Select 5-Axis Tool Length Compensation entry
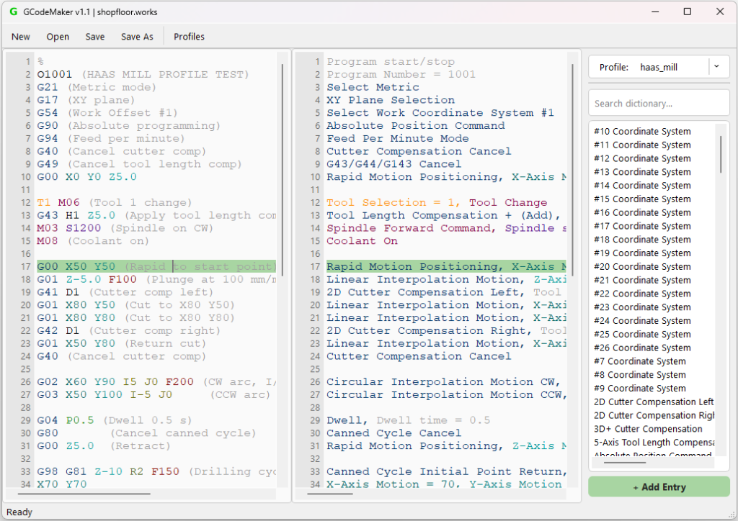The width and height of the screenshot is (738, 521). (653, 443)
